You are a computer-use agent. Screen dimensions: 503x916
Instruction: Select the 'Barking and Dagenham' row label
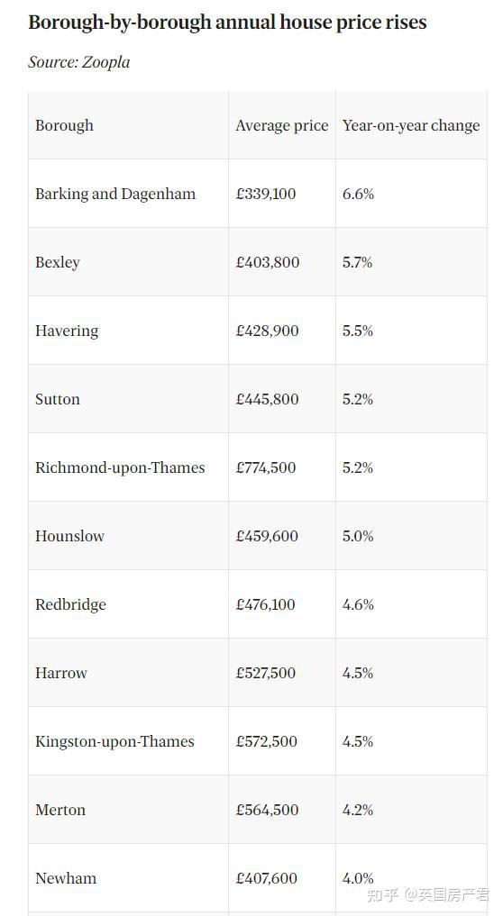point(115,194)
